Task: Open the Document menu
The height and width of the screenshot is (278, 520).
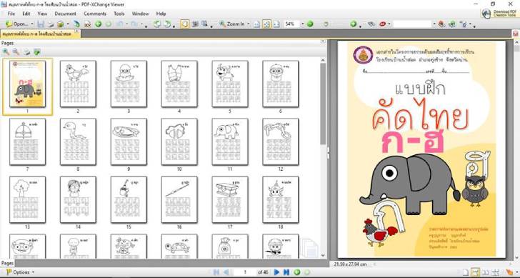Action: pos(65,14)
